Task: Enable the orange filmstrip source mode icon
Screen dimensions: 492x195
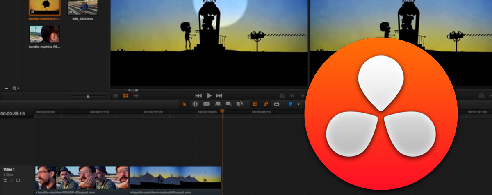Action: tap(125, 96)
